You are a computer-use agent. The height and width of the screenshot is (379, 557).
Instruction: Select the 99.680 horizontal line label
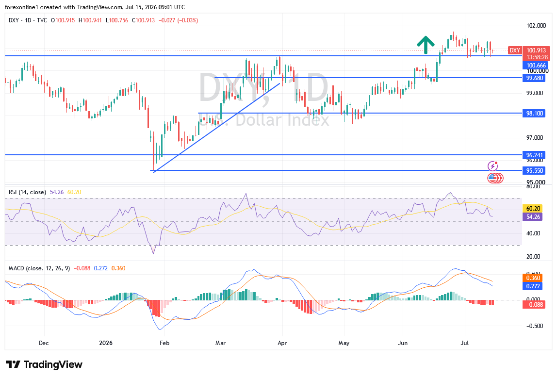(x=534, y=78)
